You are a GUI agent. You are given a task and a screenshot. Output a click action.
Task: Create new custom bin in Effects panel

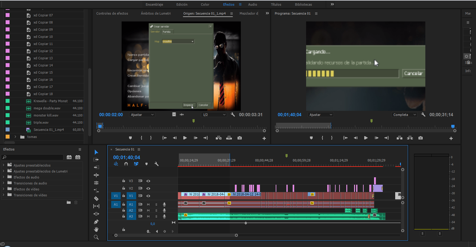click(69, 202)
